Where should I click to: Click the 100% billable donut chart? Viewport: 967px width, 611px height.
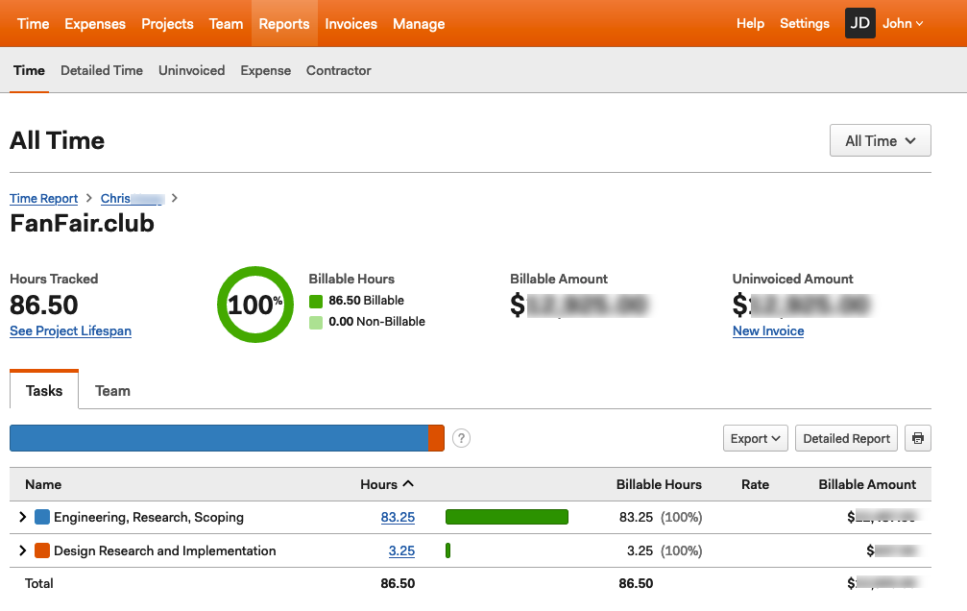point(254,305)
